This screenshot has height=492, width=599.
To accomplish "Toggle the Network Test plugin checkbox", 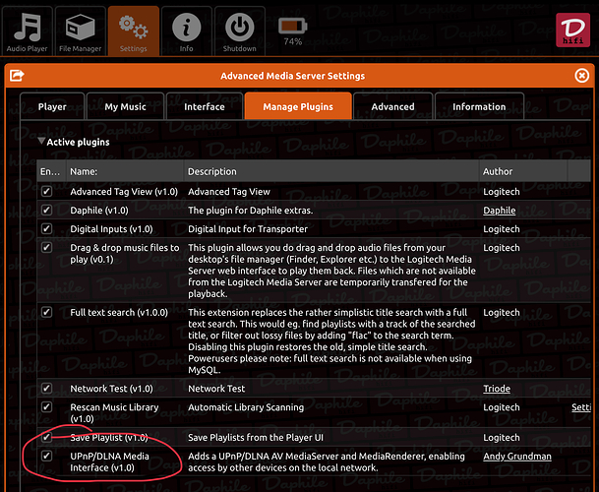I will coord(46,388).
